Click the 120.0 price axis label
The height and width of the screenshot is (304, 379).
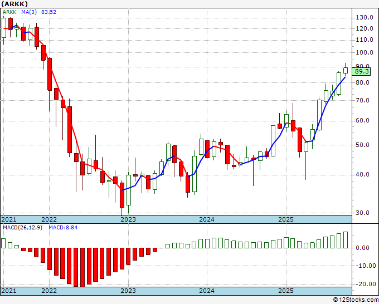(365, 29)
